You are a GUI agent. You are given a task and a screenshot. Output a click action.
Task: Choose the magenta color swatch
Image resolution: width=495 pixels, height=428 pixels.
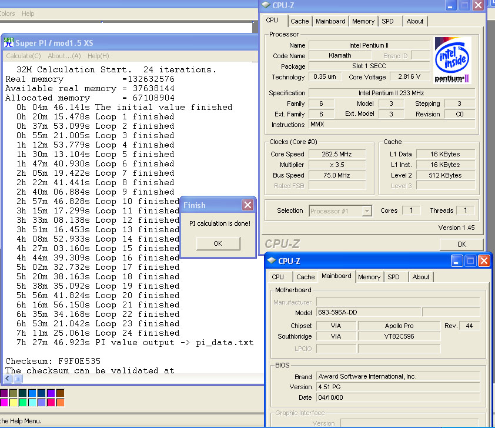coord(4,403)
